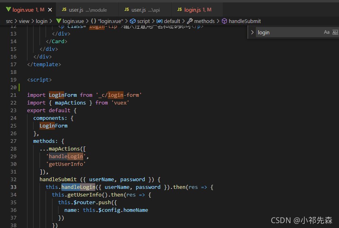Close the login.vue tab
The width and height of the screenshot is (339, 228).
coord(50,10)
